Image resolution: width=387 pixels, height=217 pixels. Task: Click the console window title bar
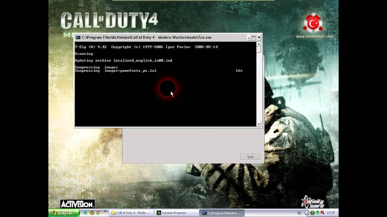click(x=168, y=37)
